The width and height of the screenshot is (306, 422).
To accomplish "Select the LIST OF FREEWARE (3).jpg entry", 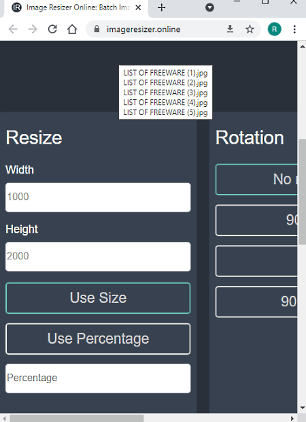I will pyautogui.click(x=165, y=93).
